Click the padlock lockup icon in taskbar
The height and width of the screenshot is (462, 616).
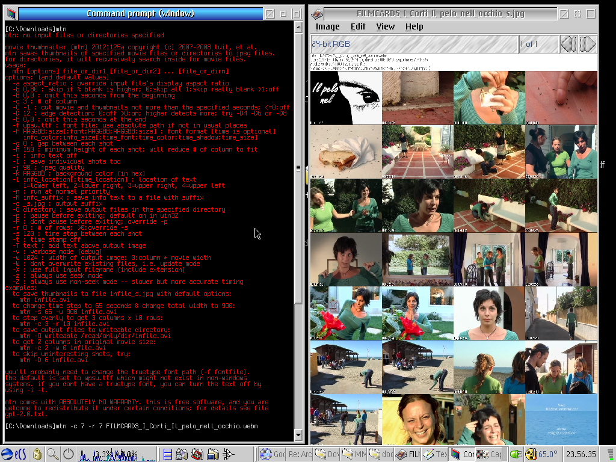37,454
